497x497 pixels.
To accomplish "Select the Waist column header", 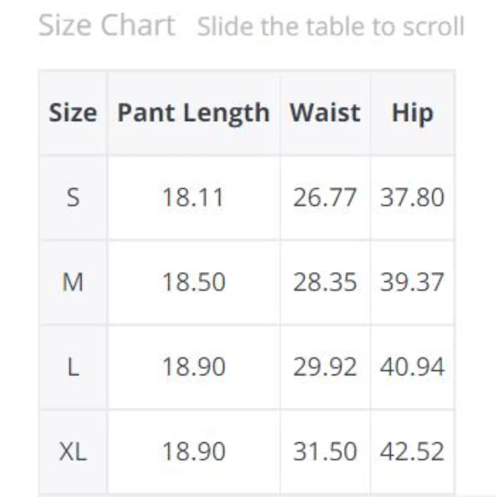I will pos(325,113).
